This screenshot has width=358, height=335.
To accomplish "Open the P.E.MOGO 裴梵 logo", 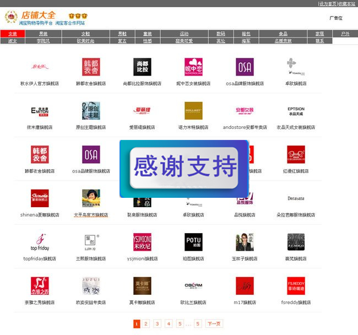I will tap(296, 242).
